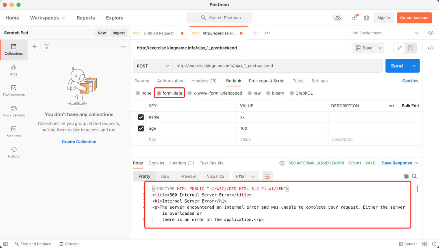Image resolution: width=439 pixels, height=248 pixels.
Task: Switch to the Authorization tab
Action: [x=170, y=81]
